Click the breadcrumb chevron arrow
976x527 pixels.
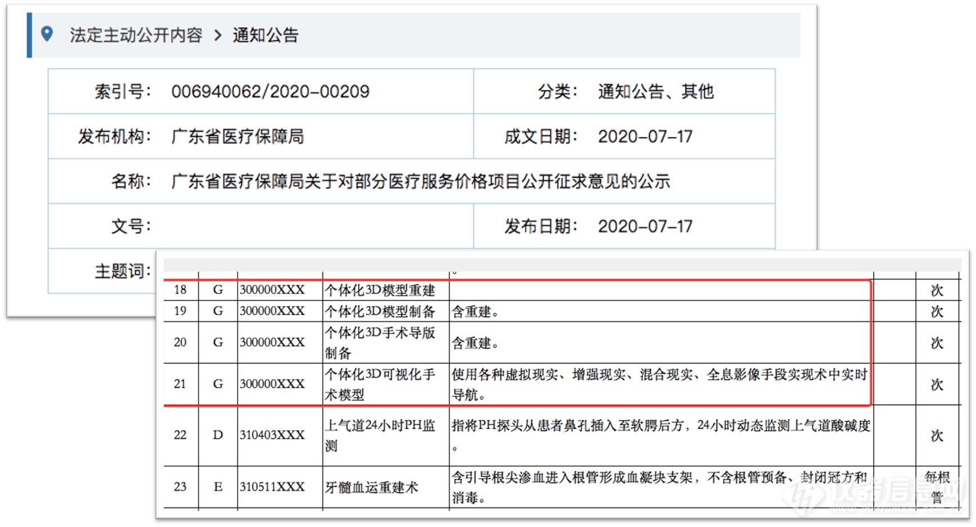(x=218, y=36)
